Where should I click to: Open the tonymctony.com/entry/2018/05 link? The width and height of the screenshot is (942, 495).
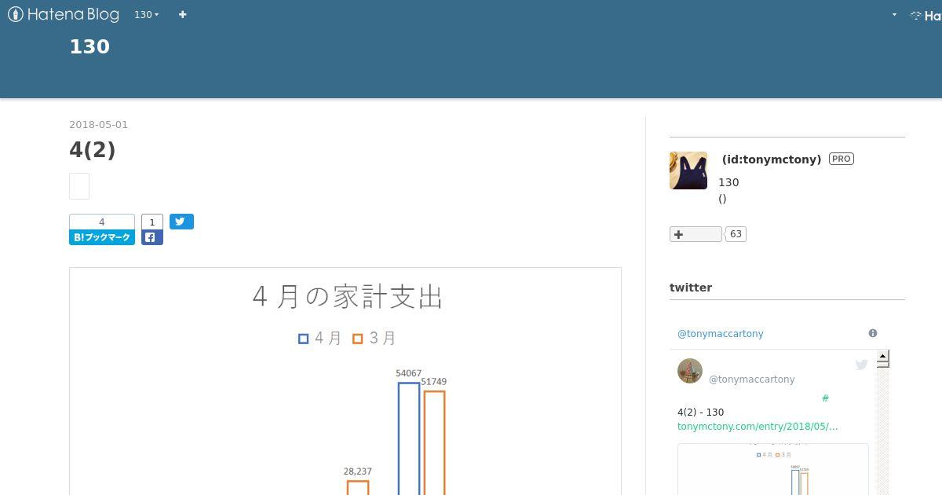point(758,427)
